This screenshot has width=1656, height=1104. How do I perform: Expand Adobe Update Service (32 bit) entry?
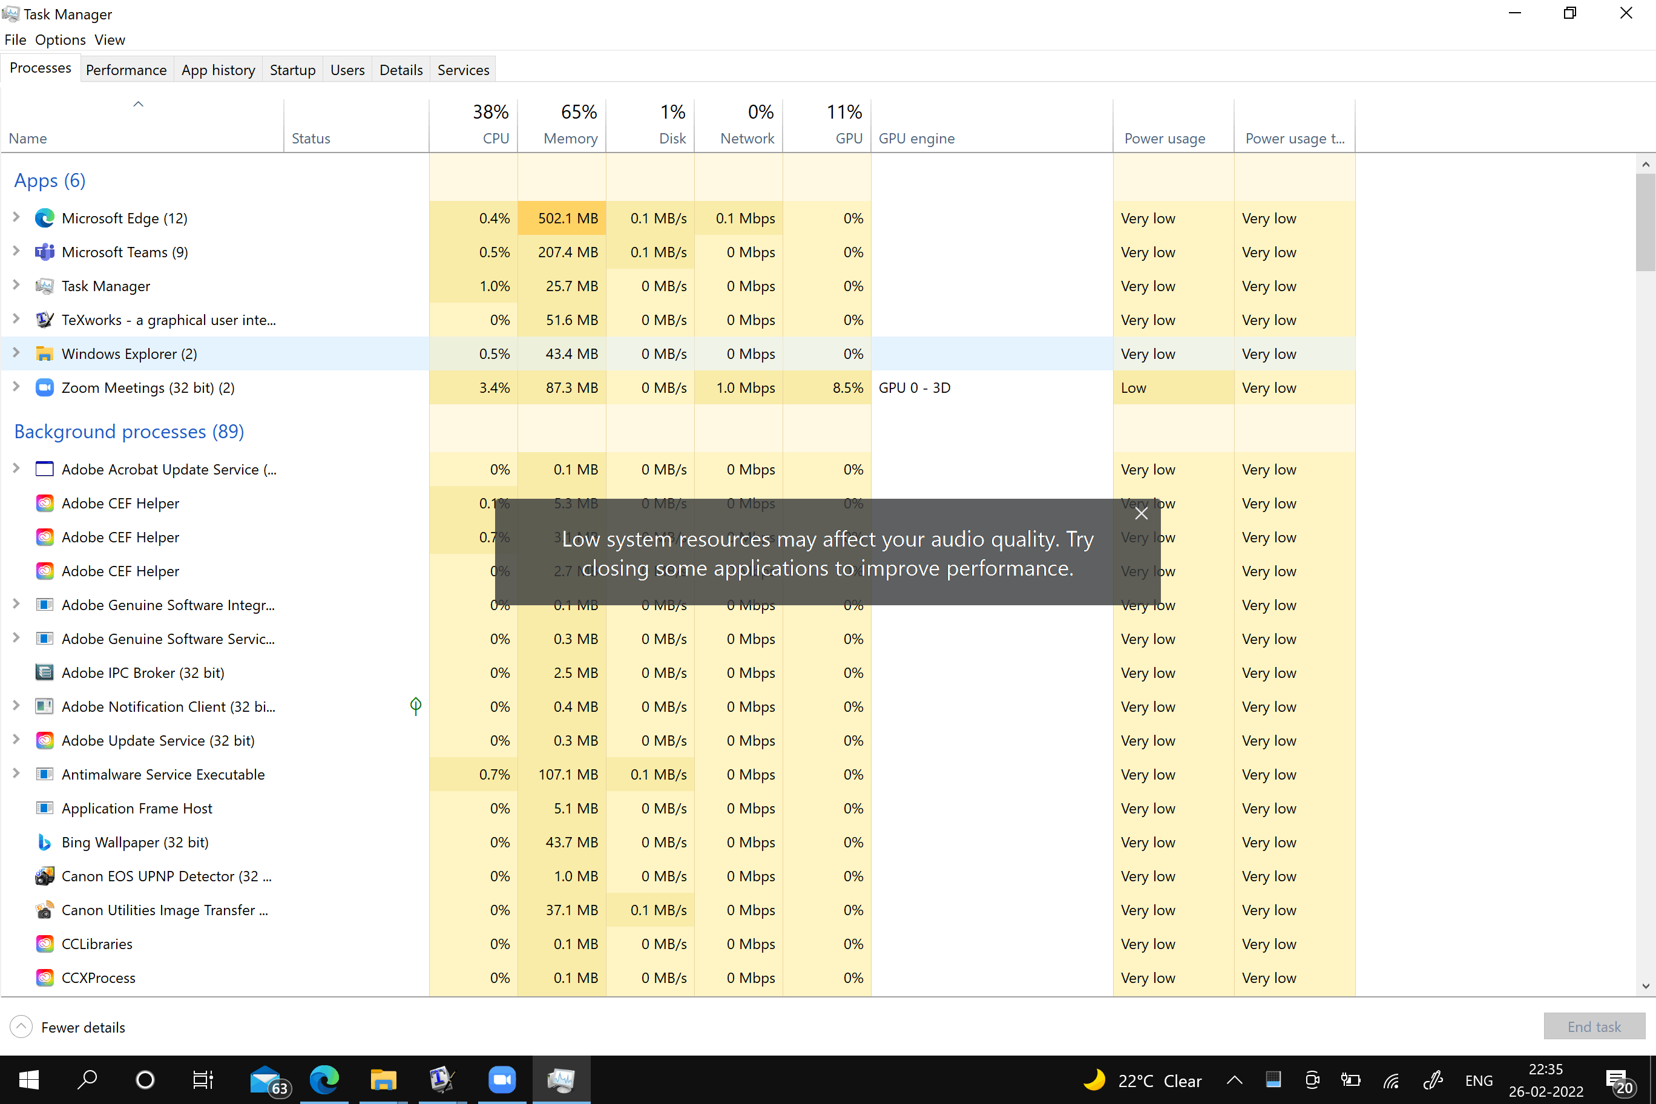pos(16,740)
